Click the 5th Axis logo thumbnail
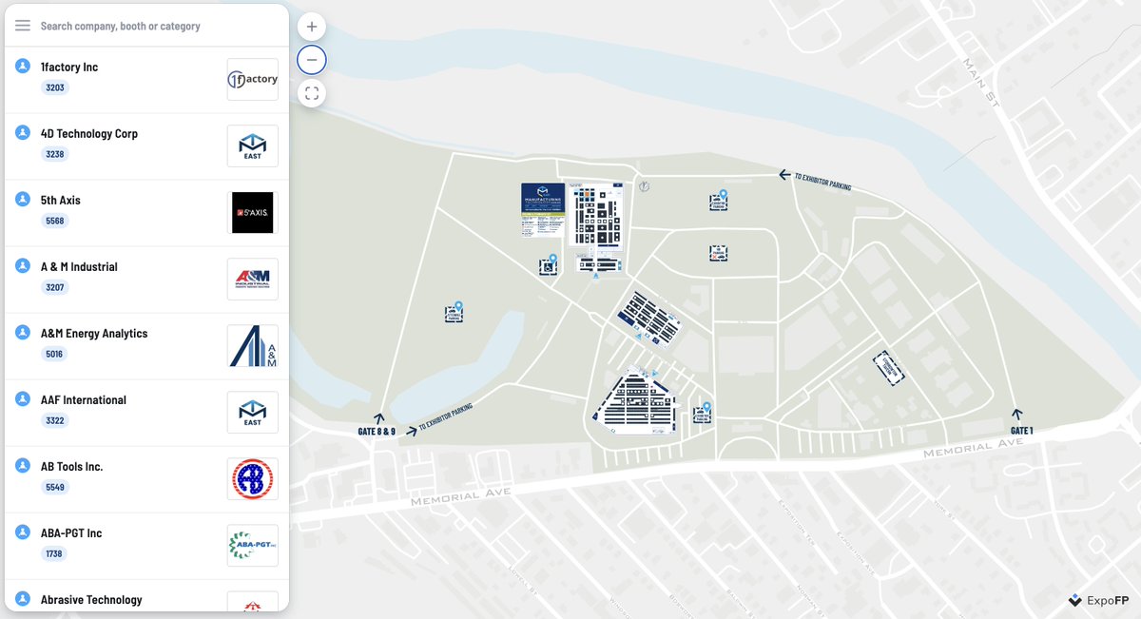The width and height of the screenshot is (1141, 619). [x=253, y=213]
